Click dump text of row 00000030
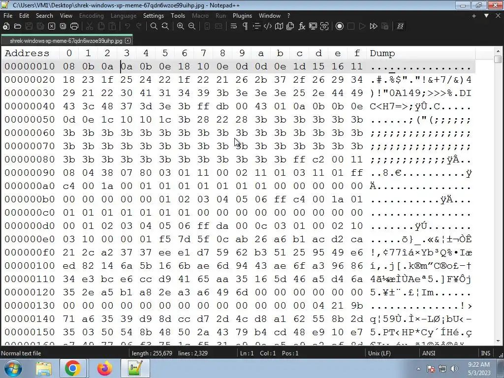Screen dimensions: 504x378 tap(420, 93)
